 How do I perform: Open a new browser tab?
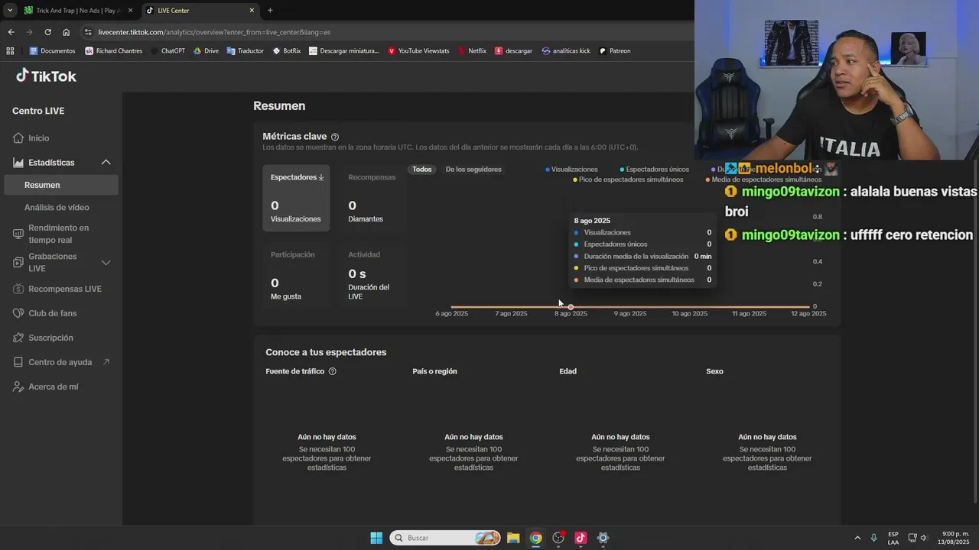click(x=270, y=11)
